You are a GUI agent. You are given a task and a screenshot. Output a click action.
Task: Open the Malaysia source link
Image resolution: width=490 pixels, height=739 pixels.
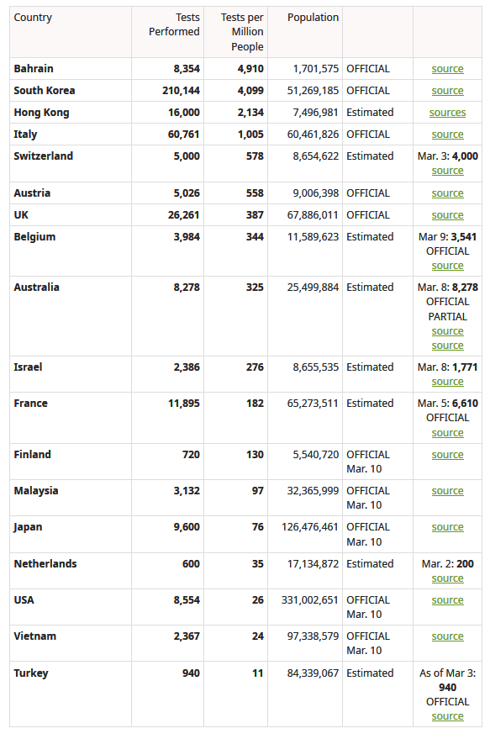[x=447, y=491]
